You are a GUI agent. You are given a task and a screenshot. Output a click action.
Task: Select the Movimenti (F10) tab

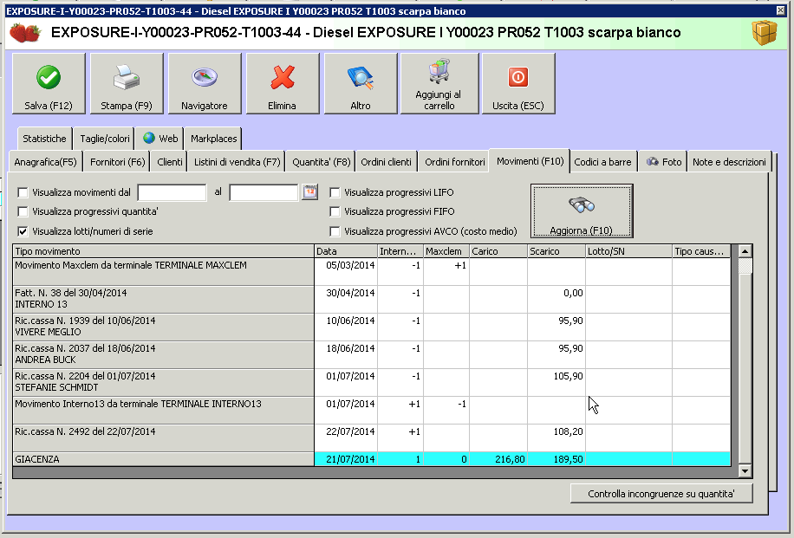(x=530, y=161)
